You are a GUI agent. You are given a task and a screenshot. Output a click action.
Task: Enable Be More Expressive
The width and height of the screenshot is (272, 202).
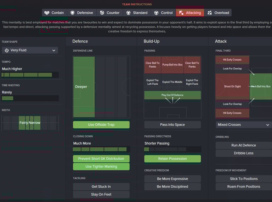(172, 179)
